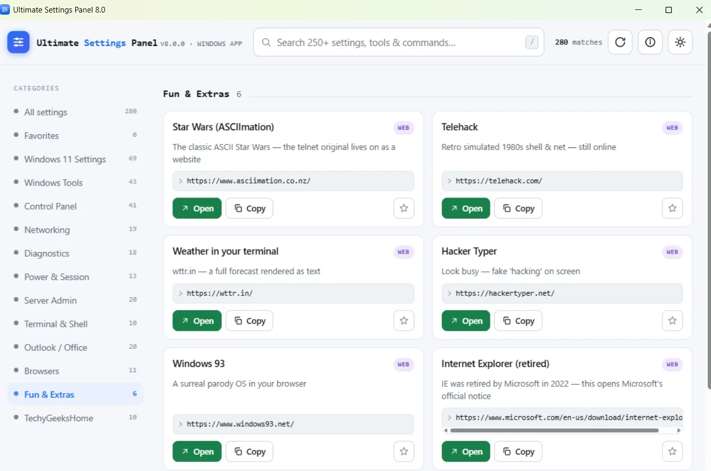Select Diagnostics category
This screenshot has width=711, height=471.
75,253
